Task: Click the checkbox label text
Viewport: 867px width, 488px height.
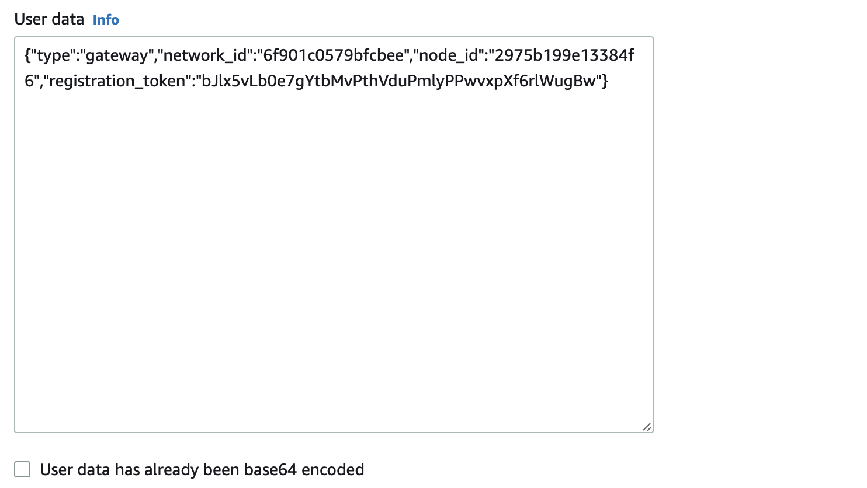Action: pos(202,469)
